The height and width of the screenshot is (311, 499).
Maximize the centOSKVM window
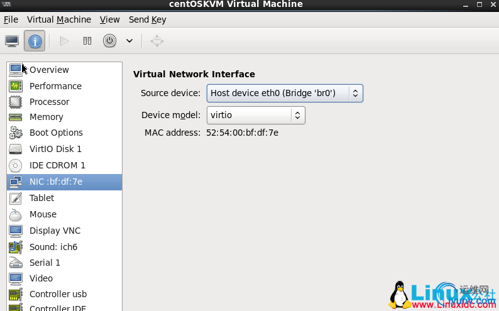click(x=480, y=4)
